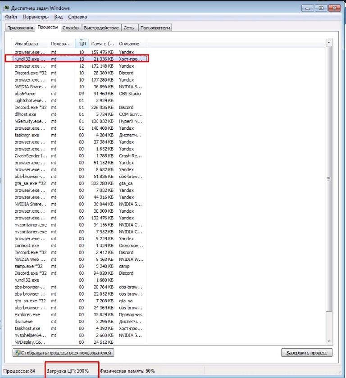Select the NVDisplay.Co... process row
The image size is (346, 378).
click(80, 342)
